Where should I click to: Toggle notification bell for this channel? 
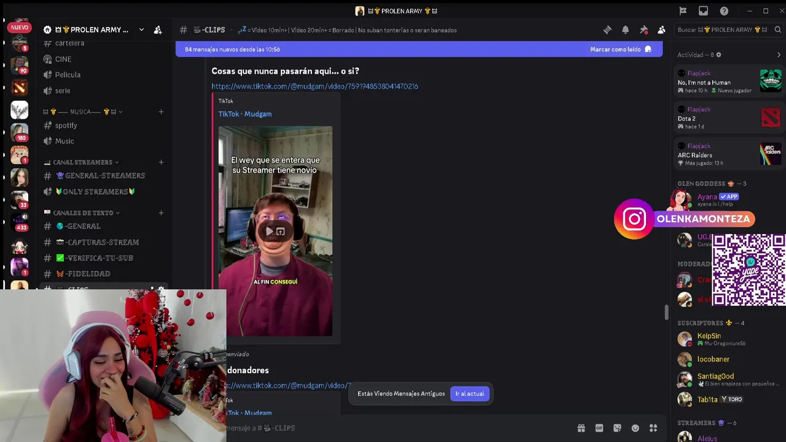625,29
